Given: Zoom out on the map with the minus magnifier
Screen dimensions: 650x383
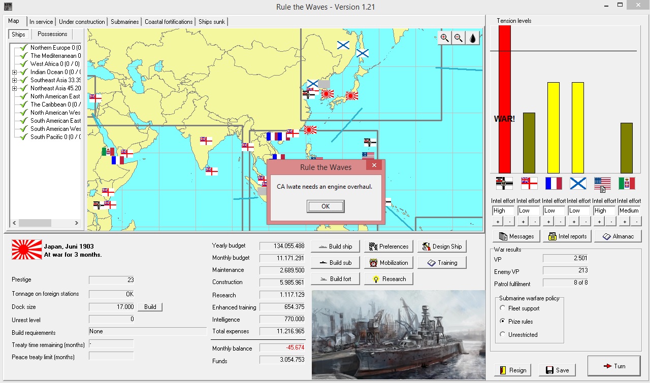Looking at the screenshot, I should tap(459, 38).
